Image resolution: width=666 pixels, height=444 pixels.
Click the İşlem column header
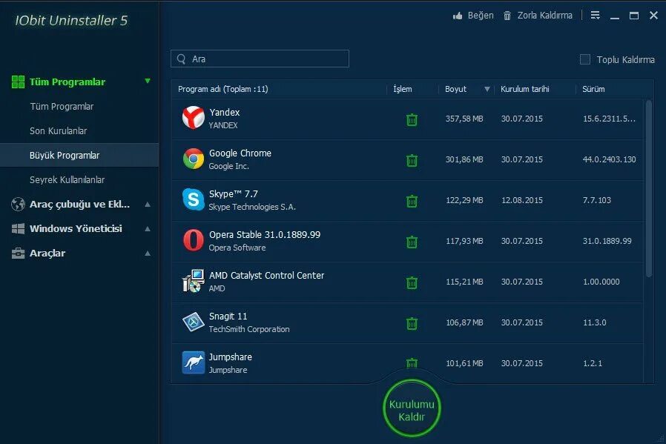pyautogui.click(x=402, y=89)
